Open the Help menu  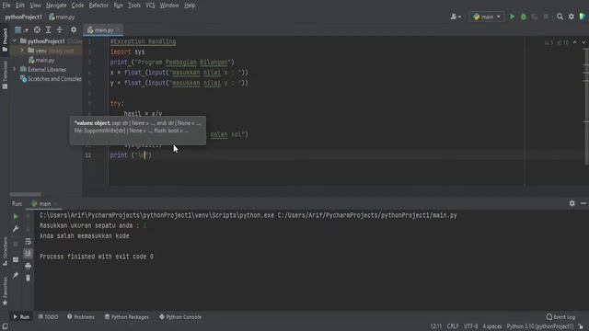coord(190,6)
